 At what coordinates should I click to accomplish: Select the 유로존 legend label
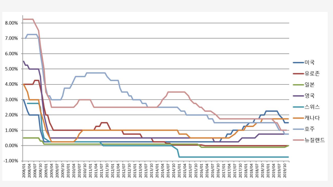coord(312,74)
